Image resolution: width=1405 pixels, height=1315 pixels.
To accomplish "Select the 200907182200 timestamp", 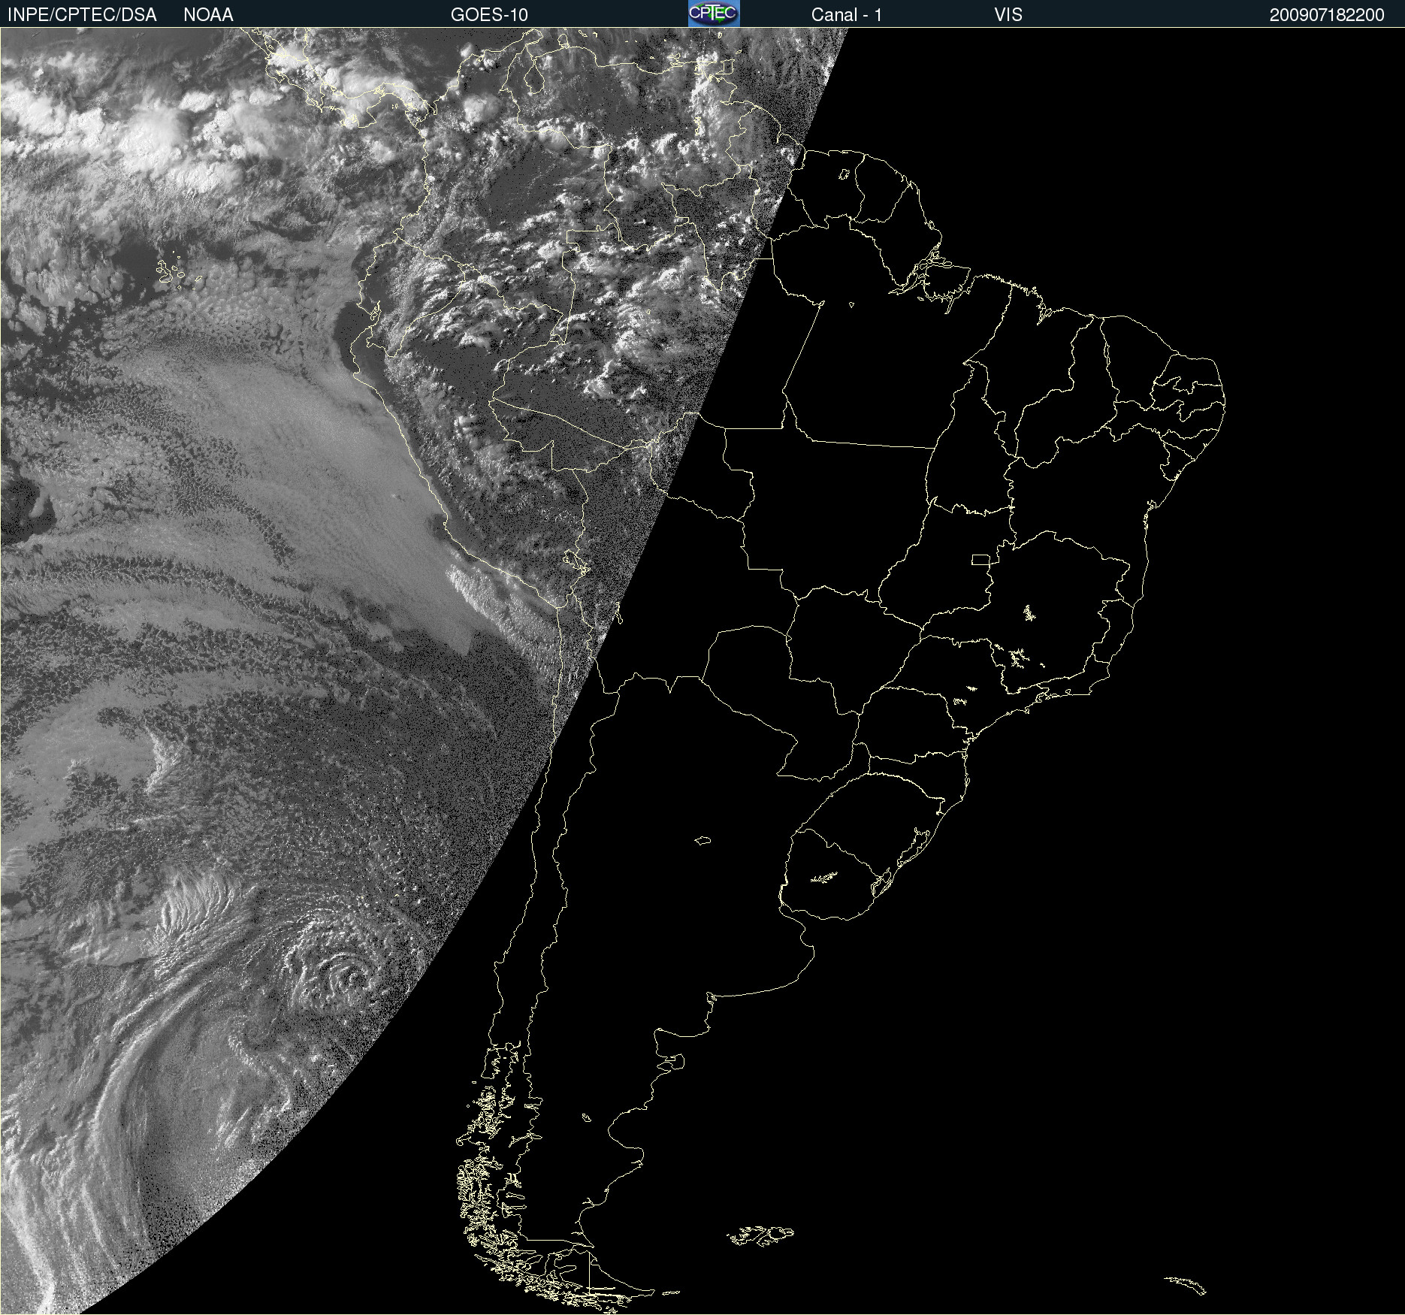I will coord(1327,15).
